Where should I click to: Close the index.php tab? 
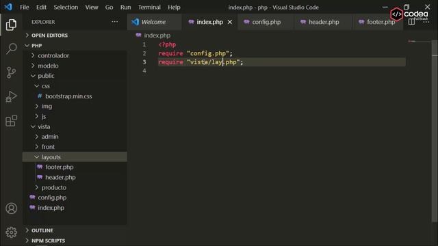230,22
